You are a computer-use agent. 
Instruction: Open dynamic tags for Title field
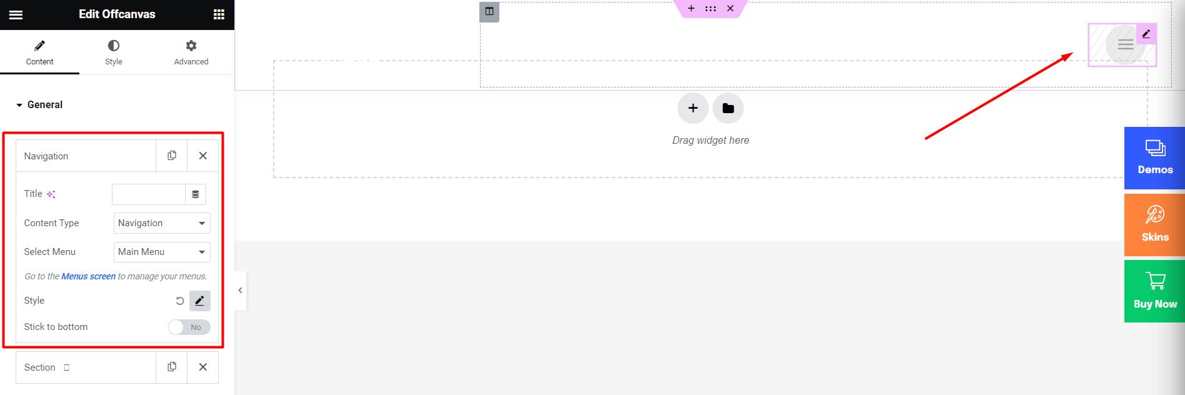point(196,194)
